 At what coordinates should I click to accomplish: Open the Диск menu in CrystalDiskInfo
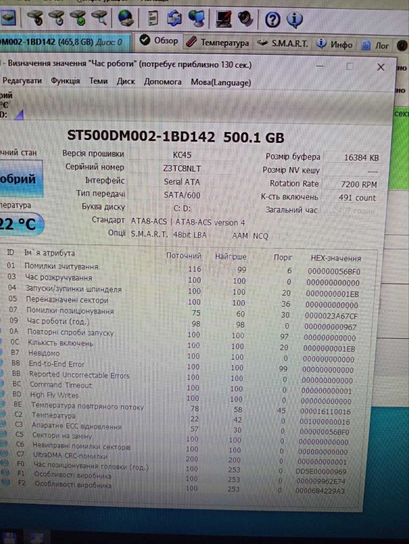(126, 82)
